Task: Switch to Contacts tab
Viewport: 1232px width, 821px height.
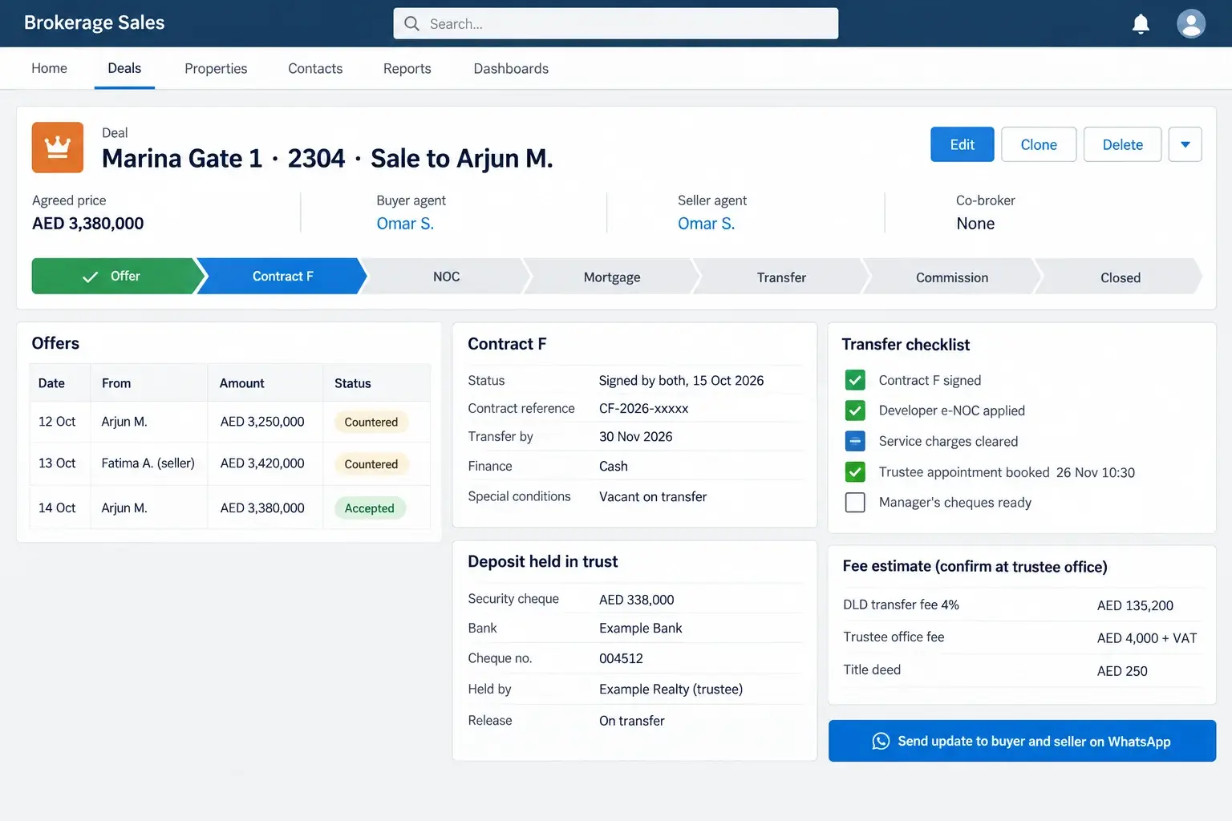Action: pos(315,68)
